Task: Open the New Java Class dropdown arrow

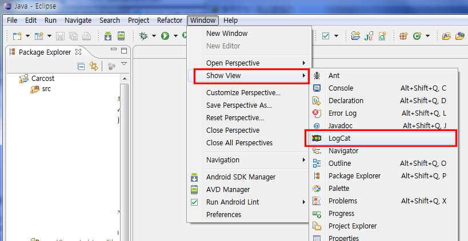Action: click(x=427, y=36)
